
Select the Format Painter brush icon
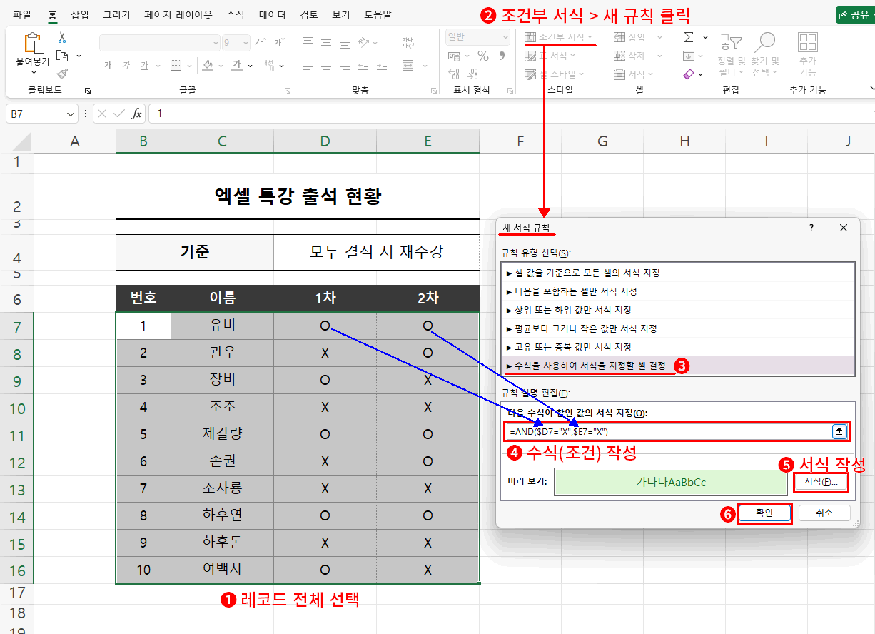62,74
